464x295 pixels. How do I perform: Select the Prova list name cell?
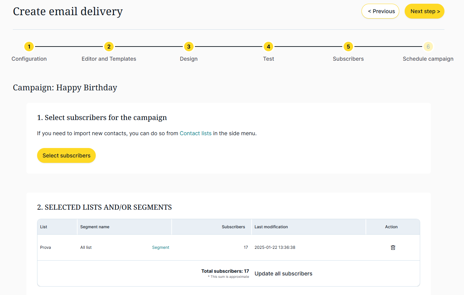[x=46, y=247]
